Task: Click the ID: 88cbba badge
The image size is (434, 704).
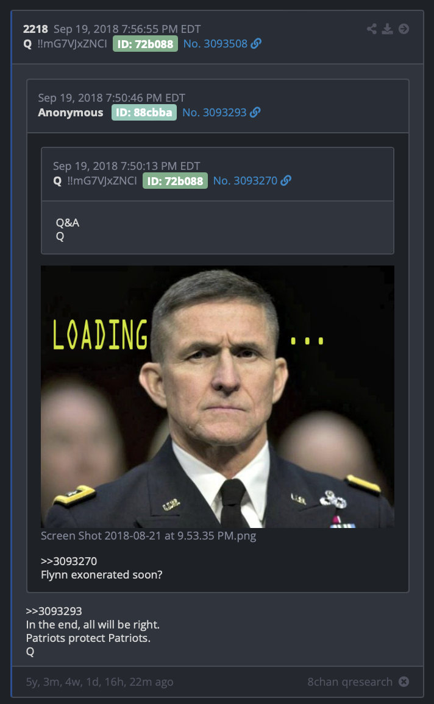Action: [x=144, y=112]
